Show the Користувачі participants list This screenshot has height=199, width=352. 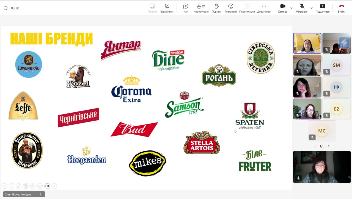click(x=201, y=8)
